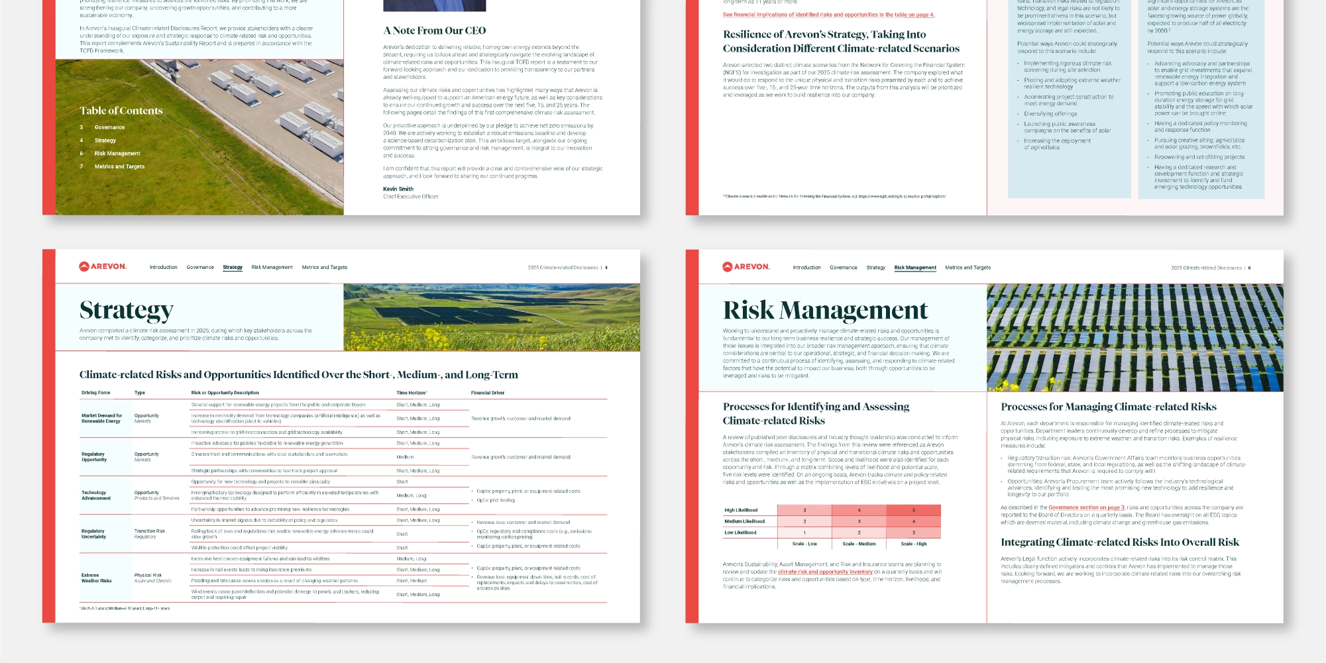Screen dimensions: 1326x663
Task: Click the 'Medium Likelihood' matrix row label
Action: pyautogui.click(x=745, y=521)
